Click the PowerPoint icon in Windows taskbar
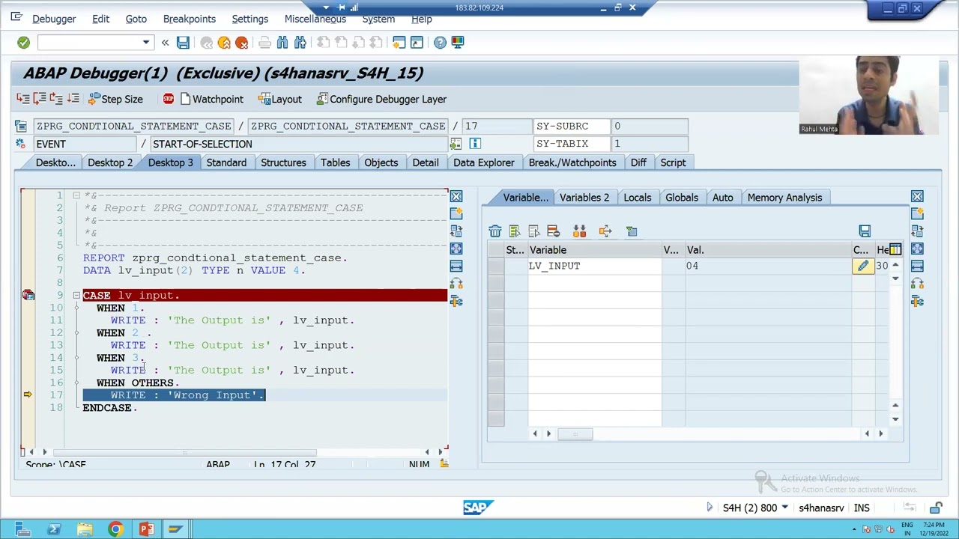Image resolution: width=959 pixels, height=539 pixels. (146, 529)
